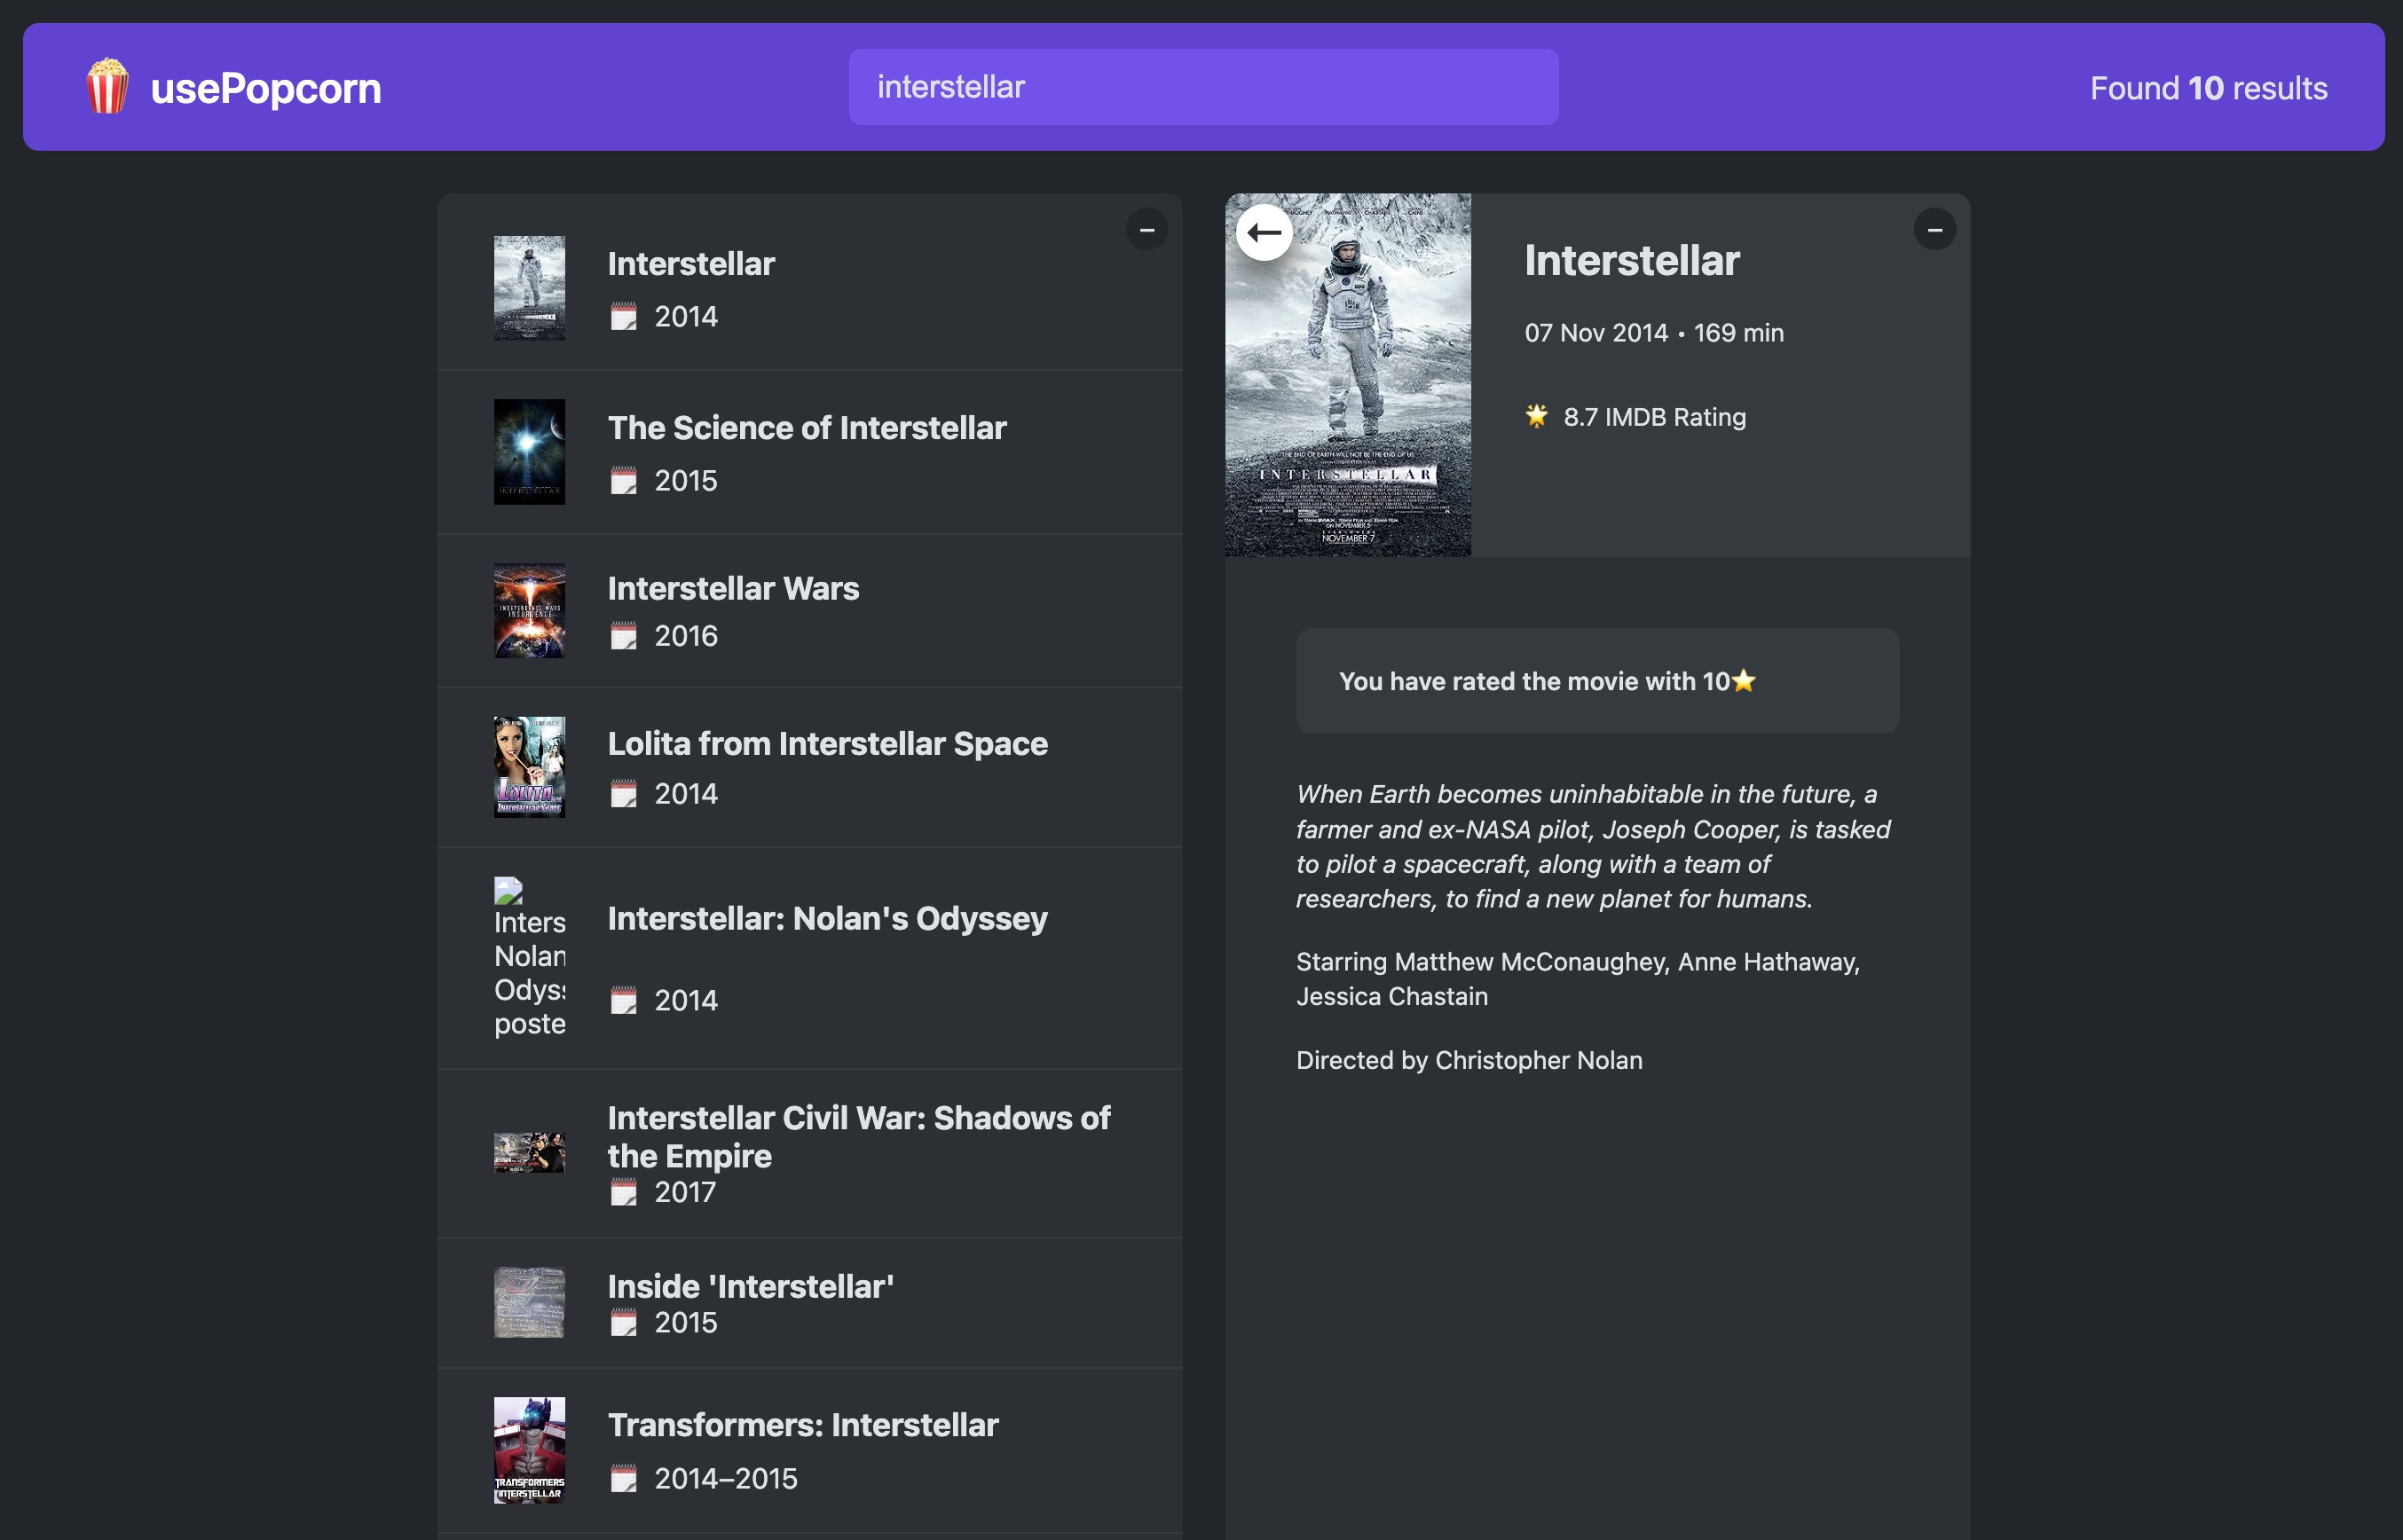2403x1540 pixels.
Task: Collapse the search results list panel
Action: tap(1146, 230)
